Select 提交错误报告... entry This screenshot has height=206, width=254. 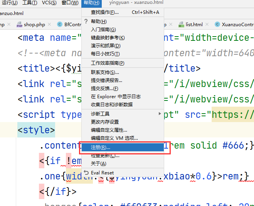(123, 80)
